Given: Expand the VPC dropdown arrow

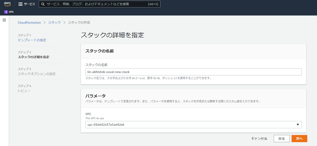Looking at the screenshot, I should 298,124.
